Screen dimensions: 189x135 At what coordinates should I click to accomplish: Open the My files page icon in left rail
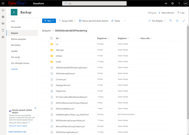tap(3, 30)
